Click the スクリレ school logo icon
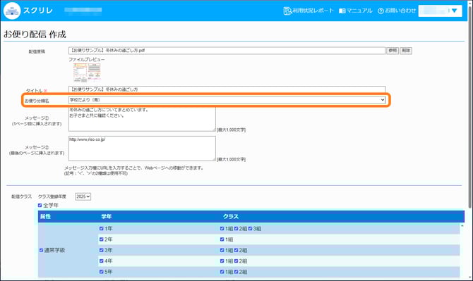Screen dimensions: 473x281 pyautogui.click(x=12, y=11)
